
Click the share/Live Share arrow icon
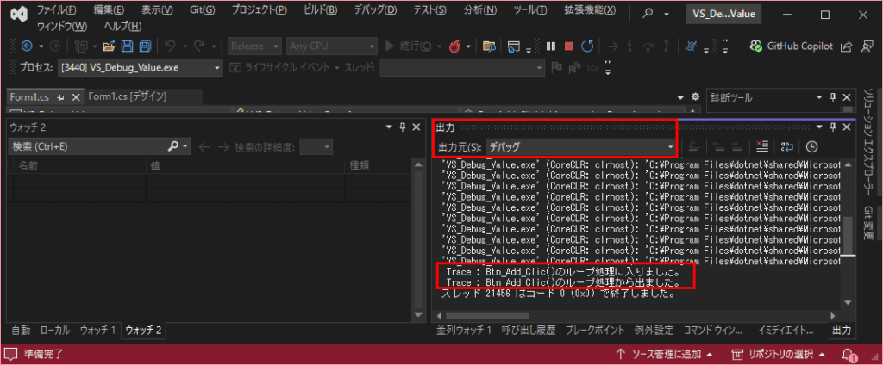pos(845,46)
